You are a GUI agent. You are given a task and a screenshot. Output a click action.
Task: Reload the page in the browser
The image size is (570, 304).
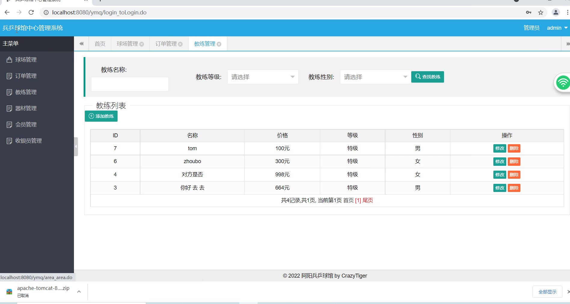point(31,12)
